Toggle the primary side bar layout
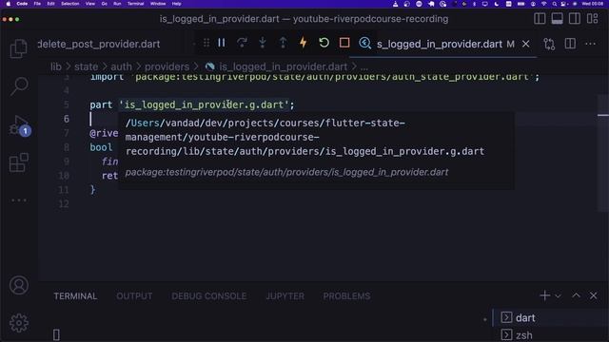Viewport: 609px width, 342px height. (540, 19)
